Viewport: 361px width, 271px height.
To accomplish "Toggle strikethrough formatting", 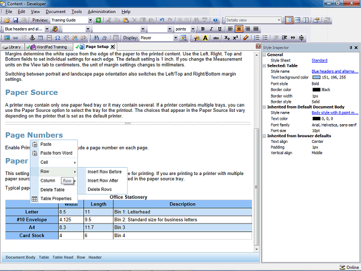I will pyautogui.click(x=216, y=38).
